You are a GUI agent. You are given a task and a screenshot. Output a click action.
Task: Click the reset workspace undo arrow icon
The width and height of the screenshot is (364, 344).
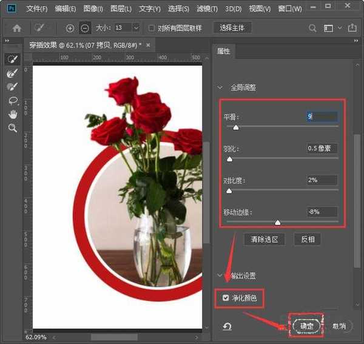(226, 326)
